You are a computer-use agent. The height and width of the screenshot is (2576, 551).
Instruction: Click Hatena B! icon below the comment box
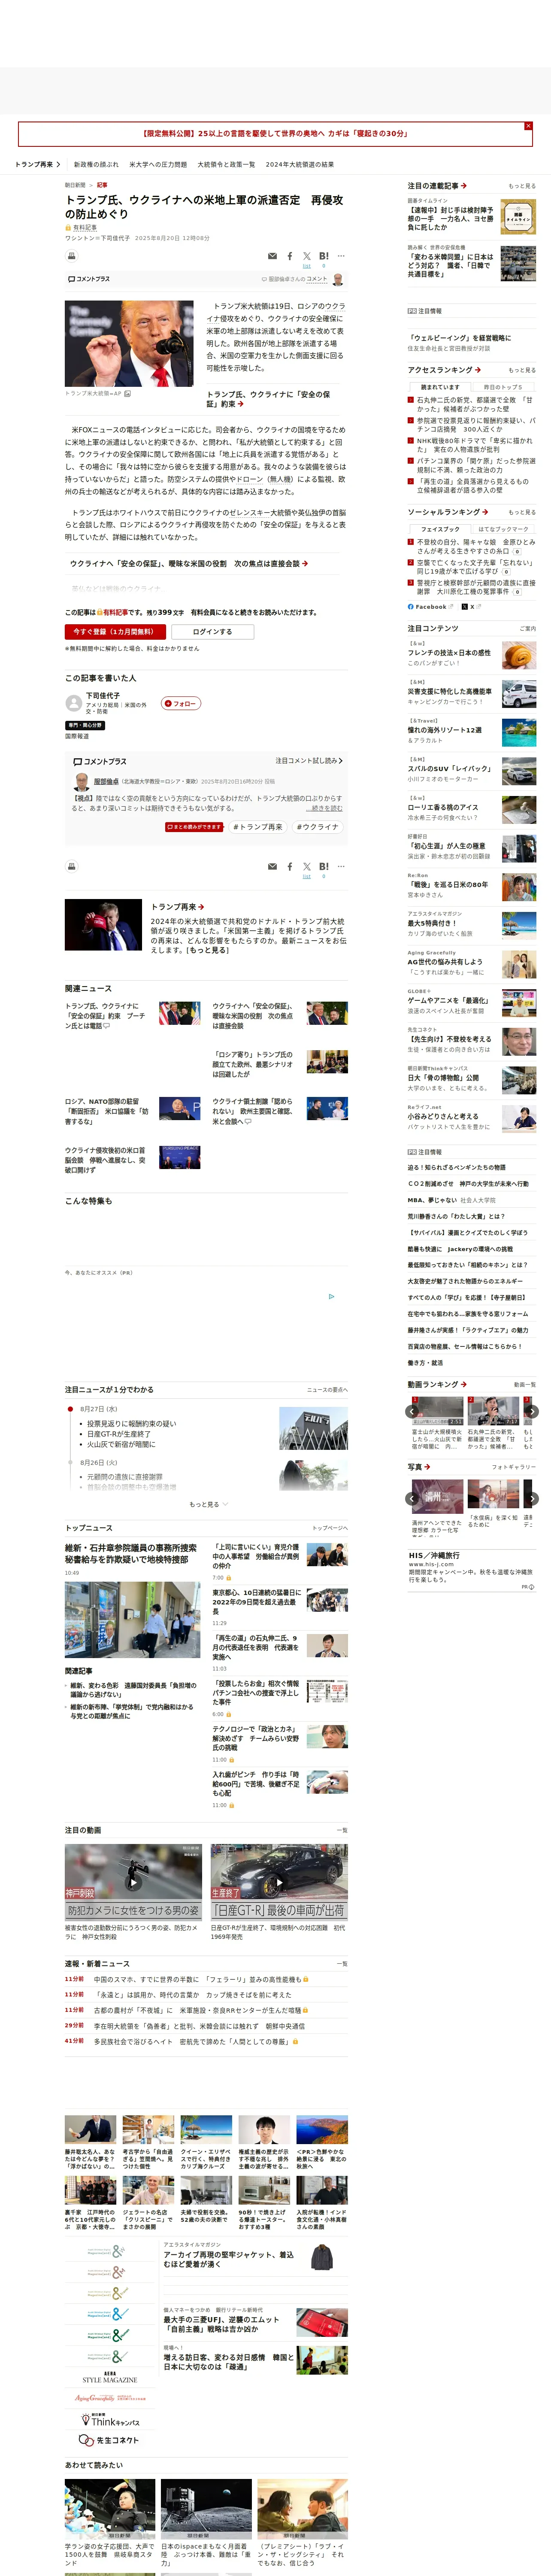coord(324,866)
